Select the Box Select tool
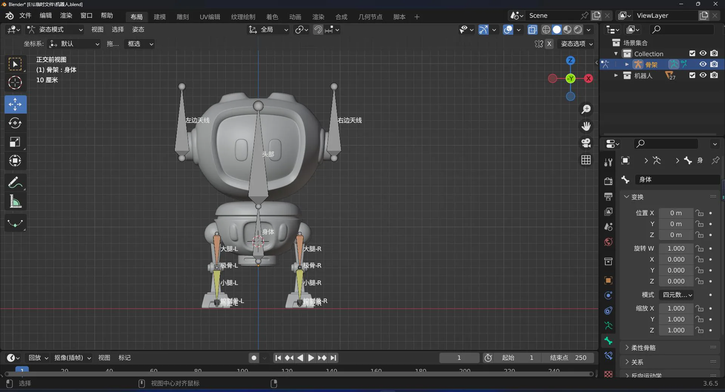Image resolution: width=725 pixels, height=392 pixels. [15, 64]
